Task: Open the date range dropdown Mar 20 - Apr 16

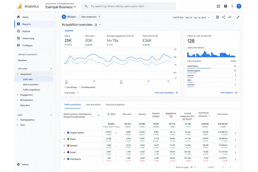Action: point(197,17)
